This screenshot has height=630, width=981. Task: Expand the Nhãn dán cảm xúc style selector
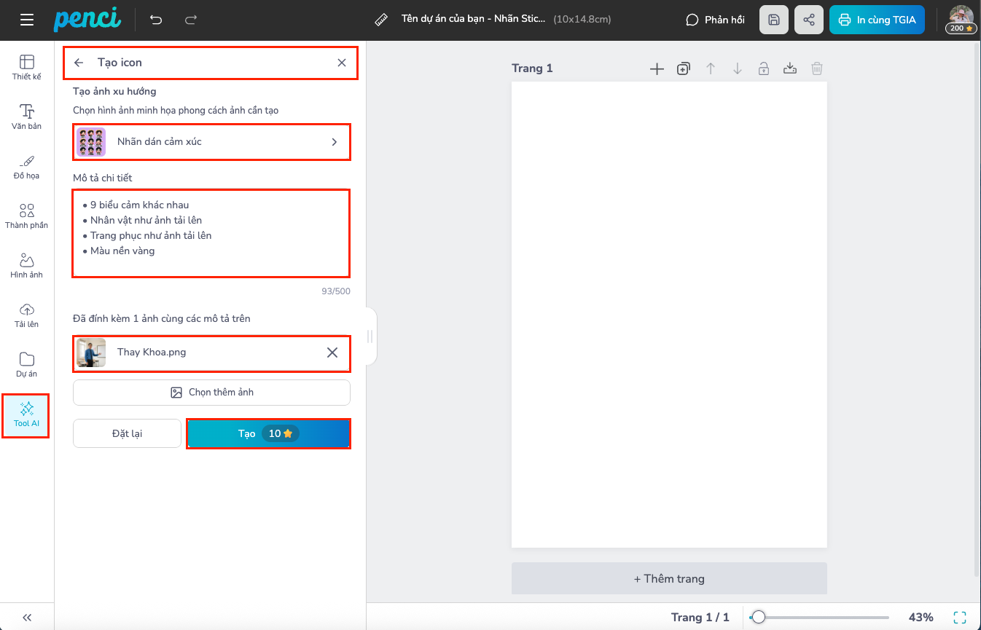pyautogui.click(x=211, y=142)
